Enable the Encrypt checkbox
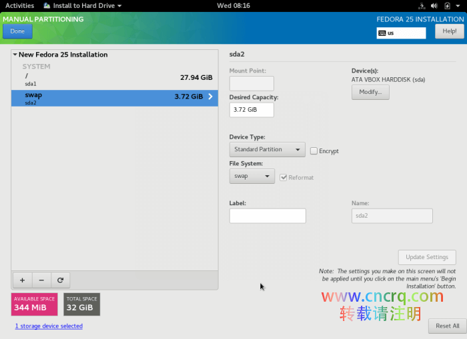467x339 pixels. click(314, 151)
